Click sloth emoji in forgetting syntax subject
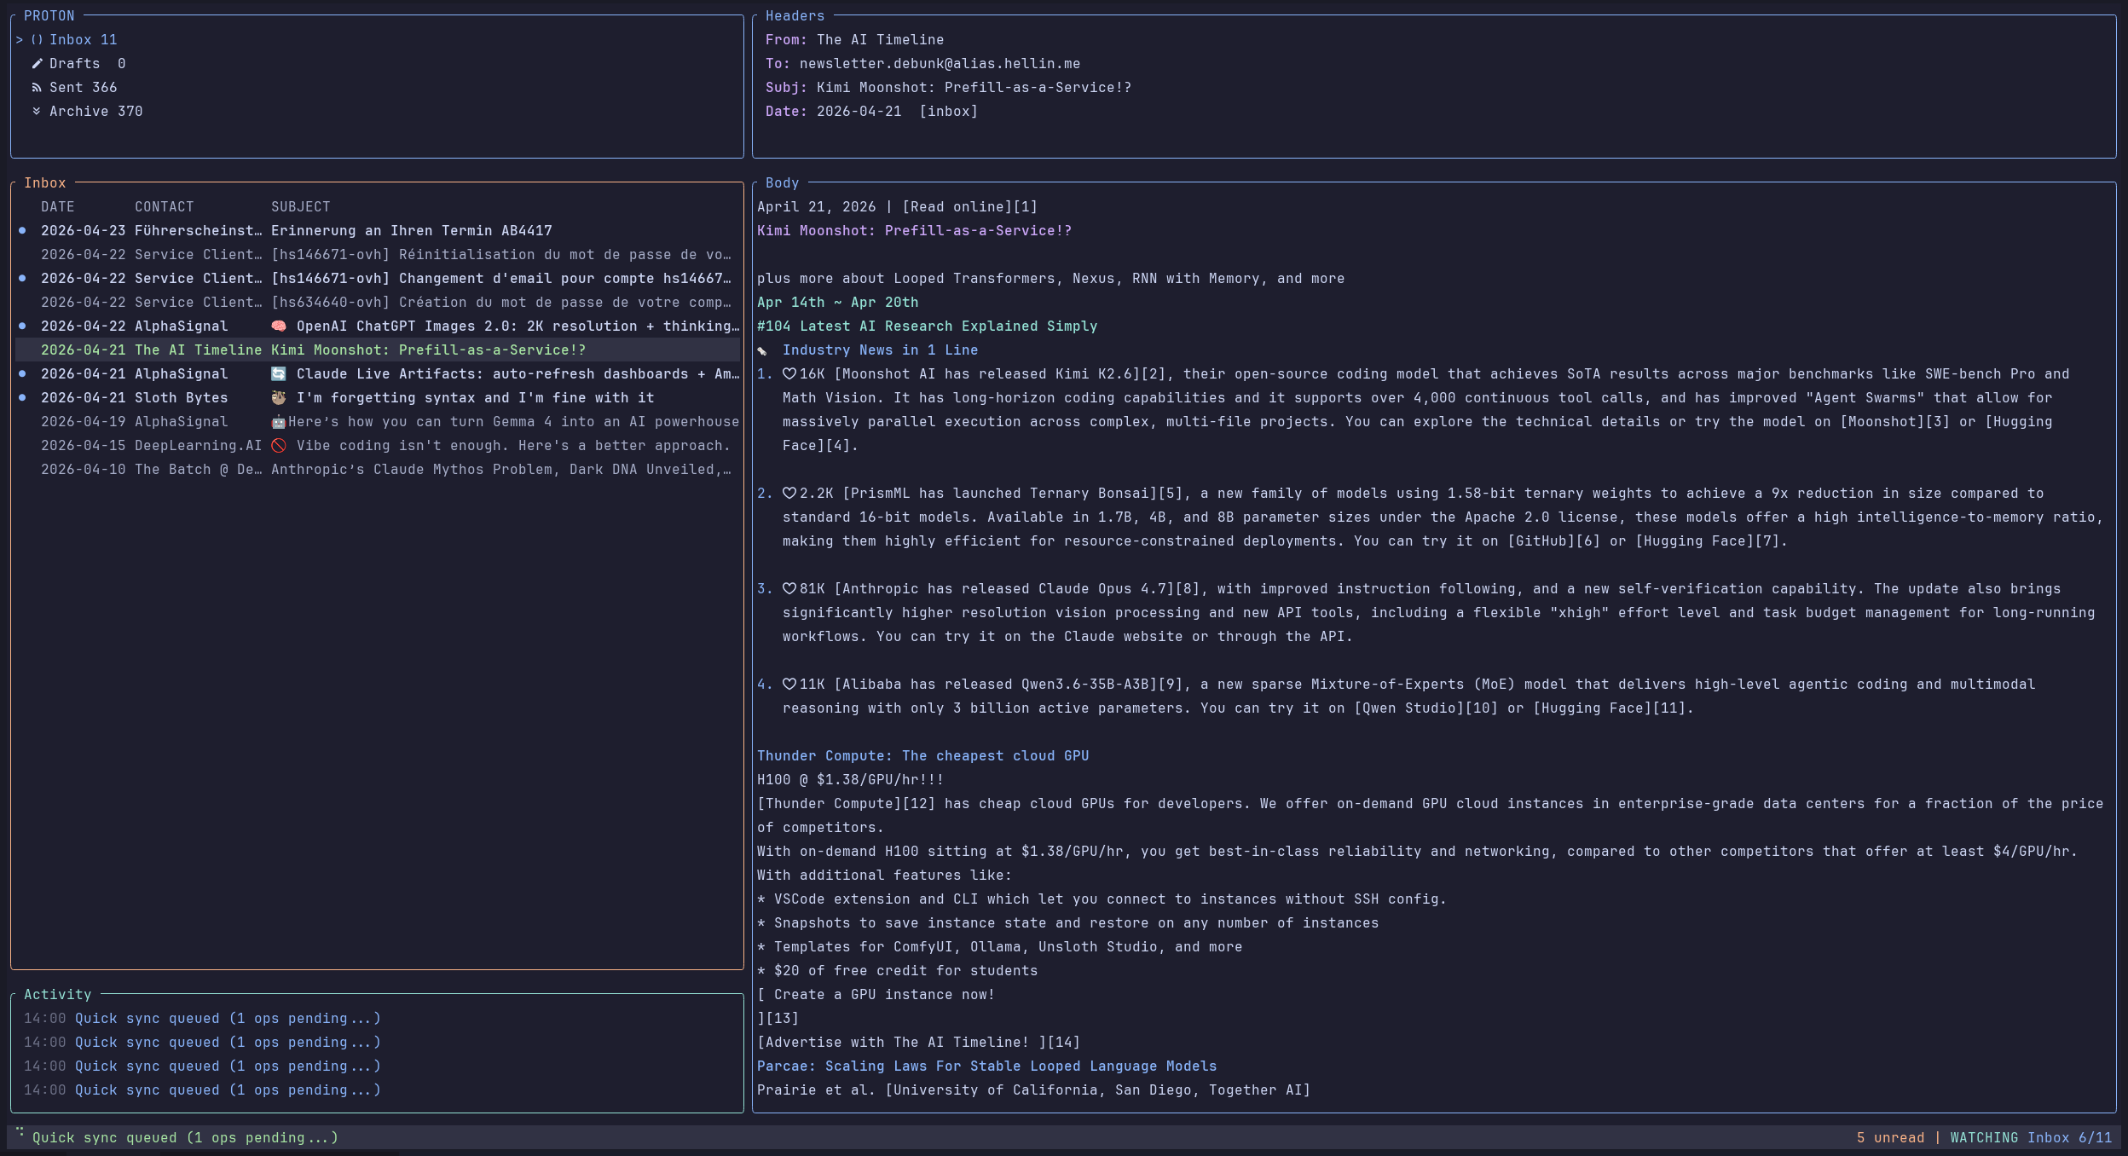 point(279,398)
